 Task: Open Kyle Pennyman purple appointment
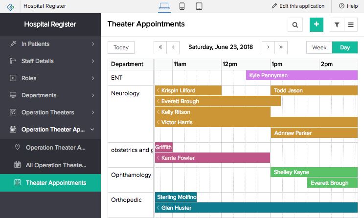[301, 75]
